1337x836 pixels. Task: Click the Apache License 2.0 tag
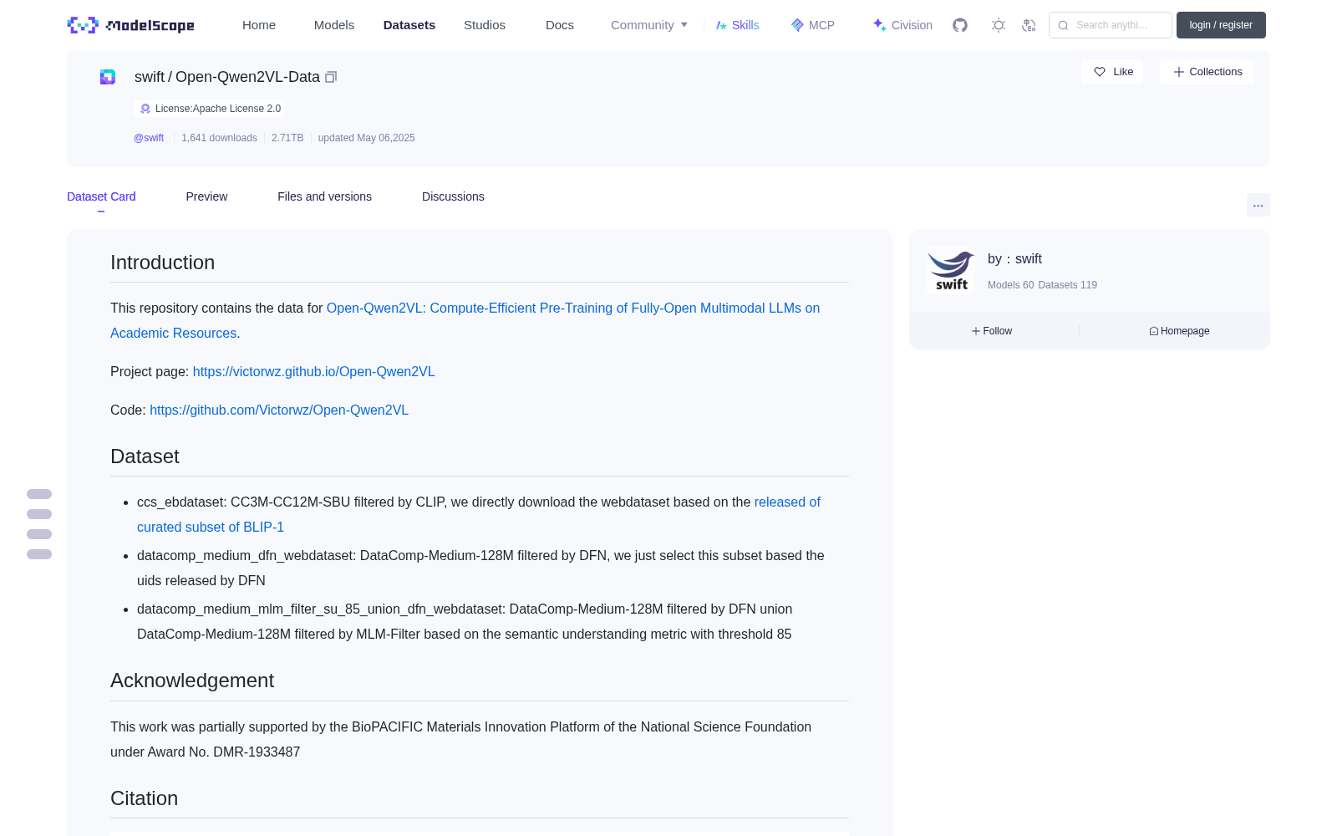coord(210,109)
